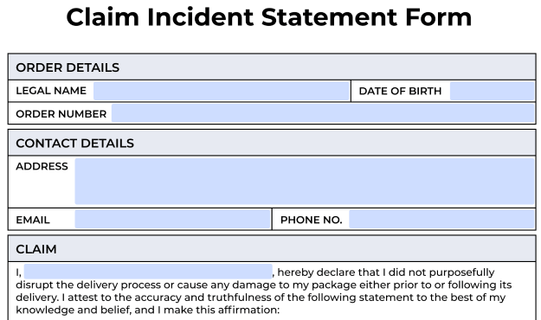
Task: Click the LEGAL NAME label
Action: coord(51,91)
